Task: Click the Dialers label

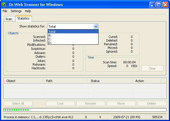Action: tap(41, 57)
